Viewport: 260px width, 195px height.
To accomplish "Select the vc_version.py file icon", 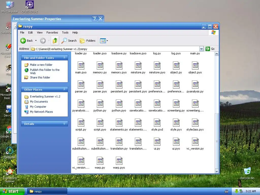I will pos(195,142).
